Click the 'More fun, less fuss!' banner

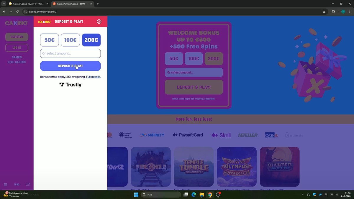[194, 119]
